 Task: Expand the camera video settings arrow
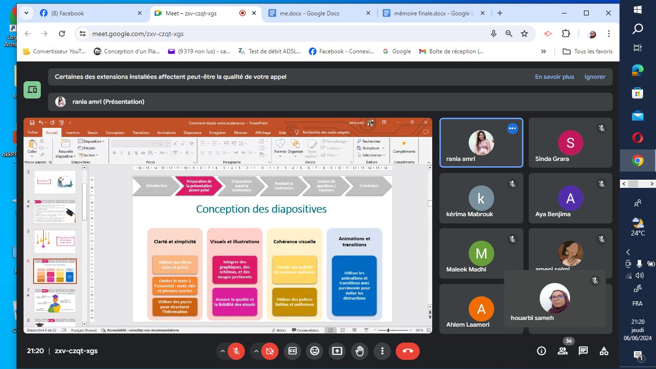(x=256, y=351)
